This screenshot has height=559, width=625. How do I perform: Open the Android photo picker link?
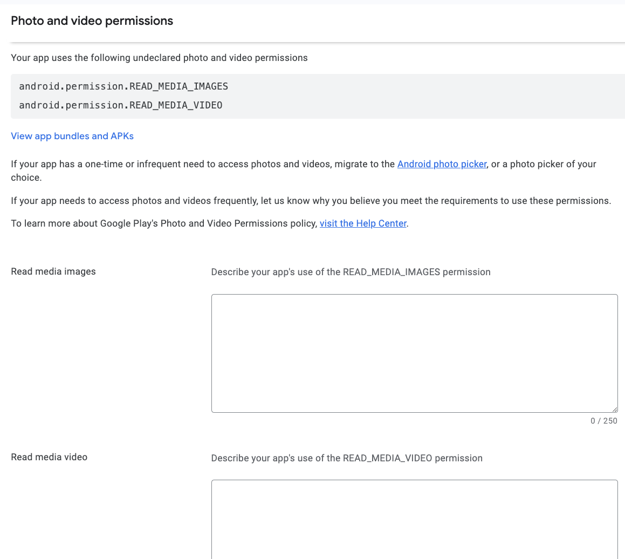click(441, 164)
